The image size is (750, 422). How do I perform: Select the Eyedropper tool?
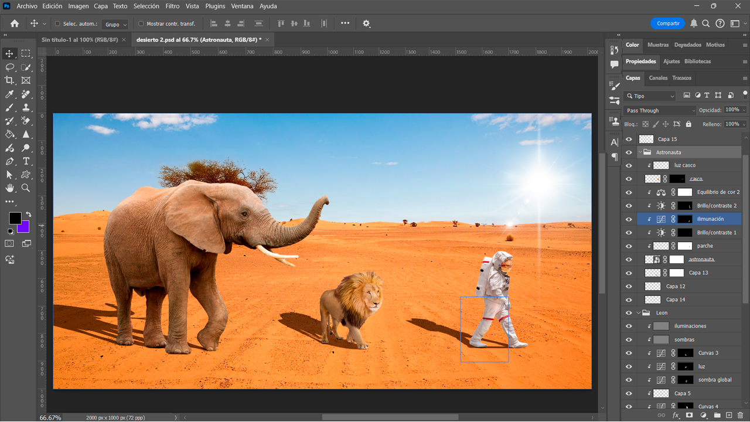tap(9, 94)
